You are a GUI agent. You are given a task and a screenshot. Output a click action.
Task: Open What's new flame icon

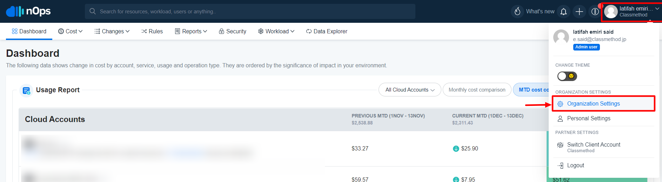[x=517, y=12]
